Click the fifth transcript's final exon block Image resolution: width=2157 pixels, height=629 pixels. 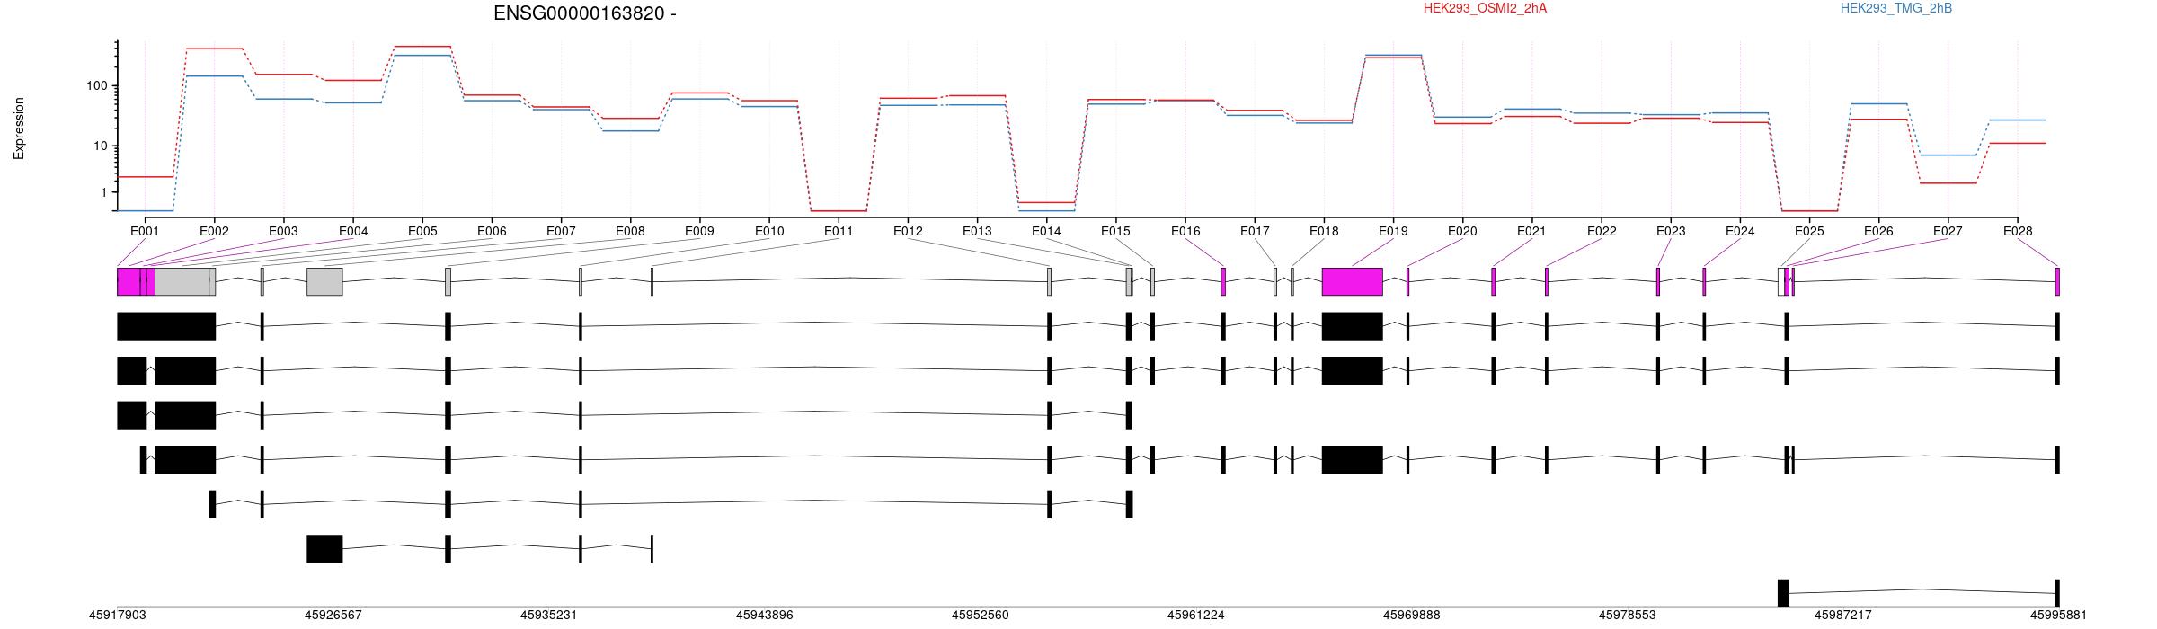click(1129, 504)
